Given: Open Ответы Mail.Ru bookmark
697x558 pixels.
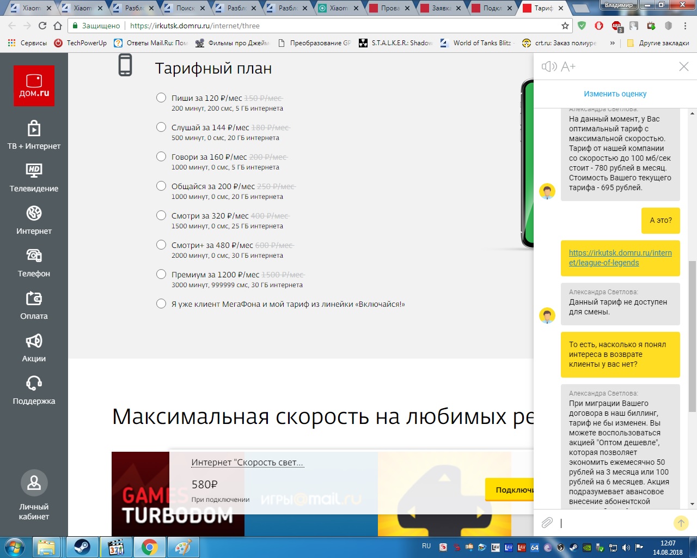Looking at the screenshot, I should pyautogui.click(x=151, y=43).
